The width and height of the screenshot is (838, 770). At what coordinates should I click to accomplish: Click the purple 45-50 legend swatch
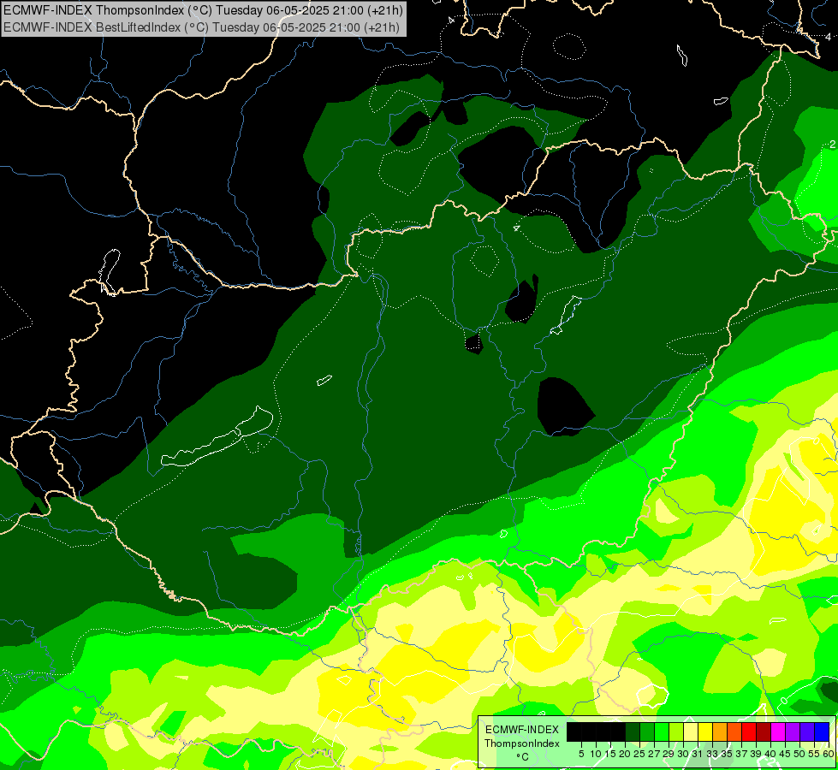(793, 731)
